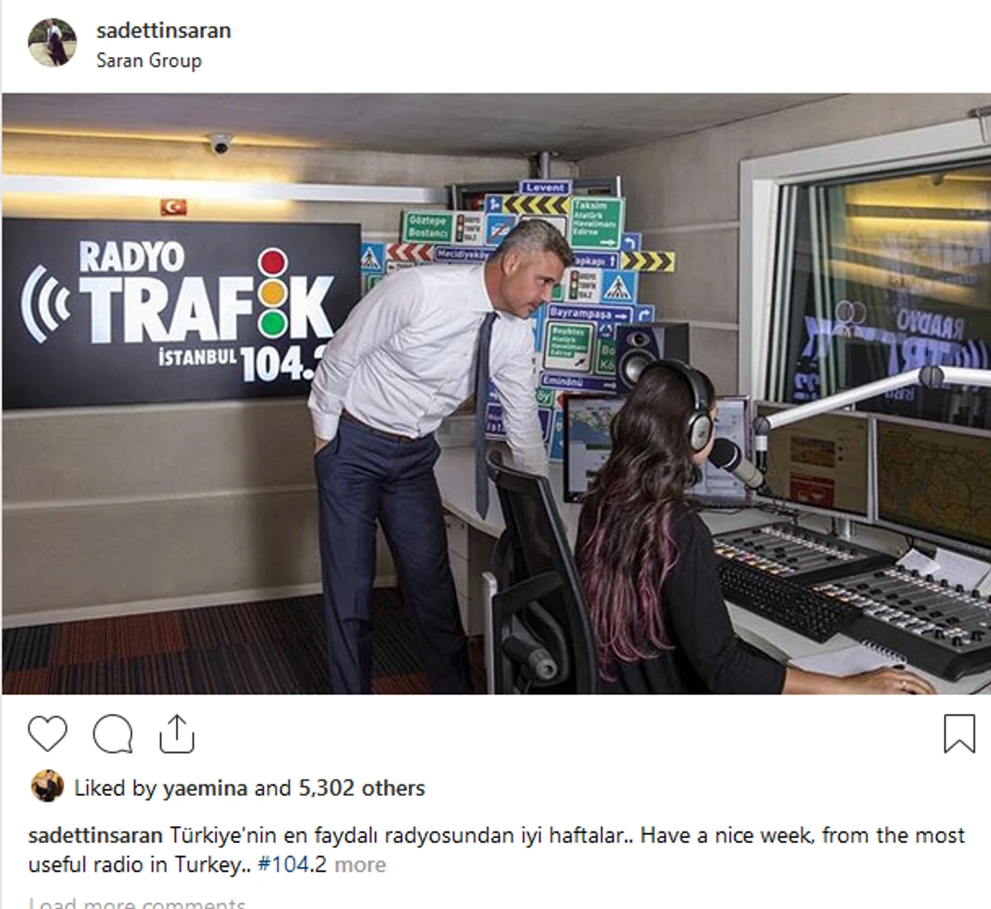Share the post using share icon
This screenshot has width=991, height=909.
(177, 734)
